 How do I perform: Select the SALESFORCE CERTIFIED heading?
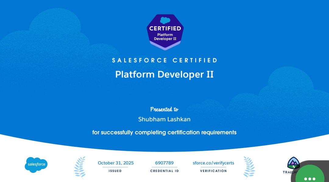(x=164, y=60)
